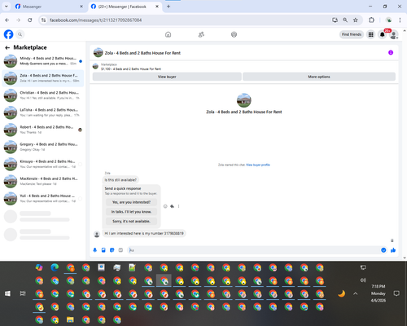The width and height of the screenshot is (407, 326).
Task: Open the Kinsuyo conversation
Action: coord(43,164)
